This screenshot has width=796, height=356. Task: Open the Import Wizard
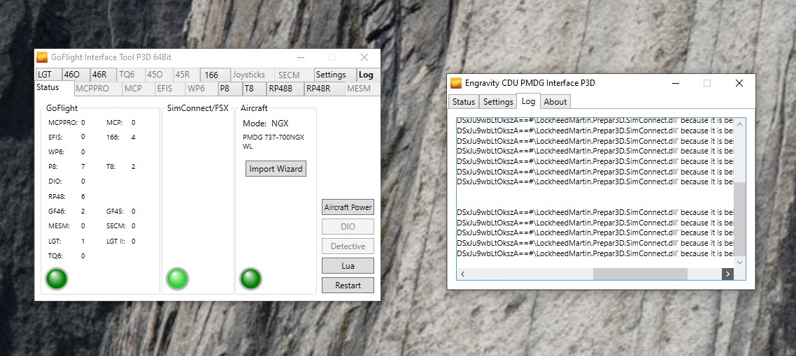(x=276, y=169)
